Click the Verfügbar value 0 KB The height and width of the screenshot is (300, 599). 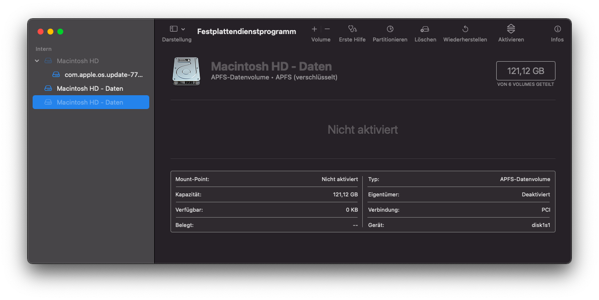(352, 210)
